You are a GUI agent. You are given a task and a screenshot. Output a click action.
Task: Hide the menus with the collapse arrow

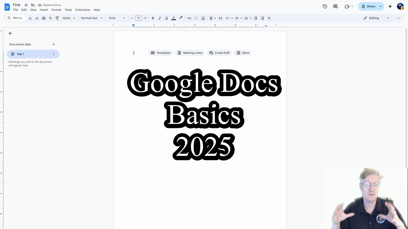(398, 18)
